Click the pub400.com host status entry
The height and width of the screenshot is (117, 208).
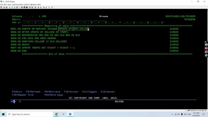pos(196,110)
